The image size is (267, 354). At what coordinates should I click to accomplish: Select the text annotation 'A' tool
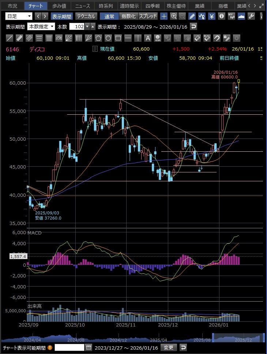click(148, 38)
